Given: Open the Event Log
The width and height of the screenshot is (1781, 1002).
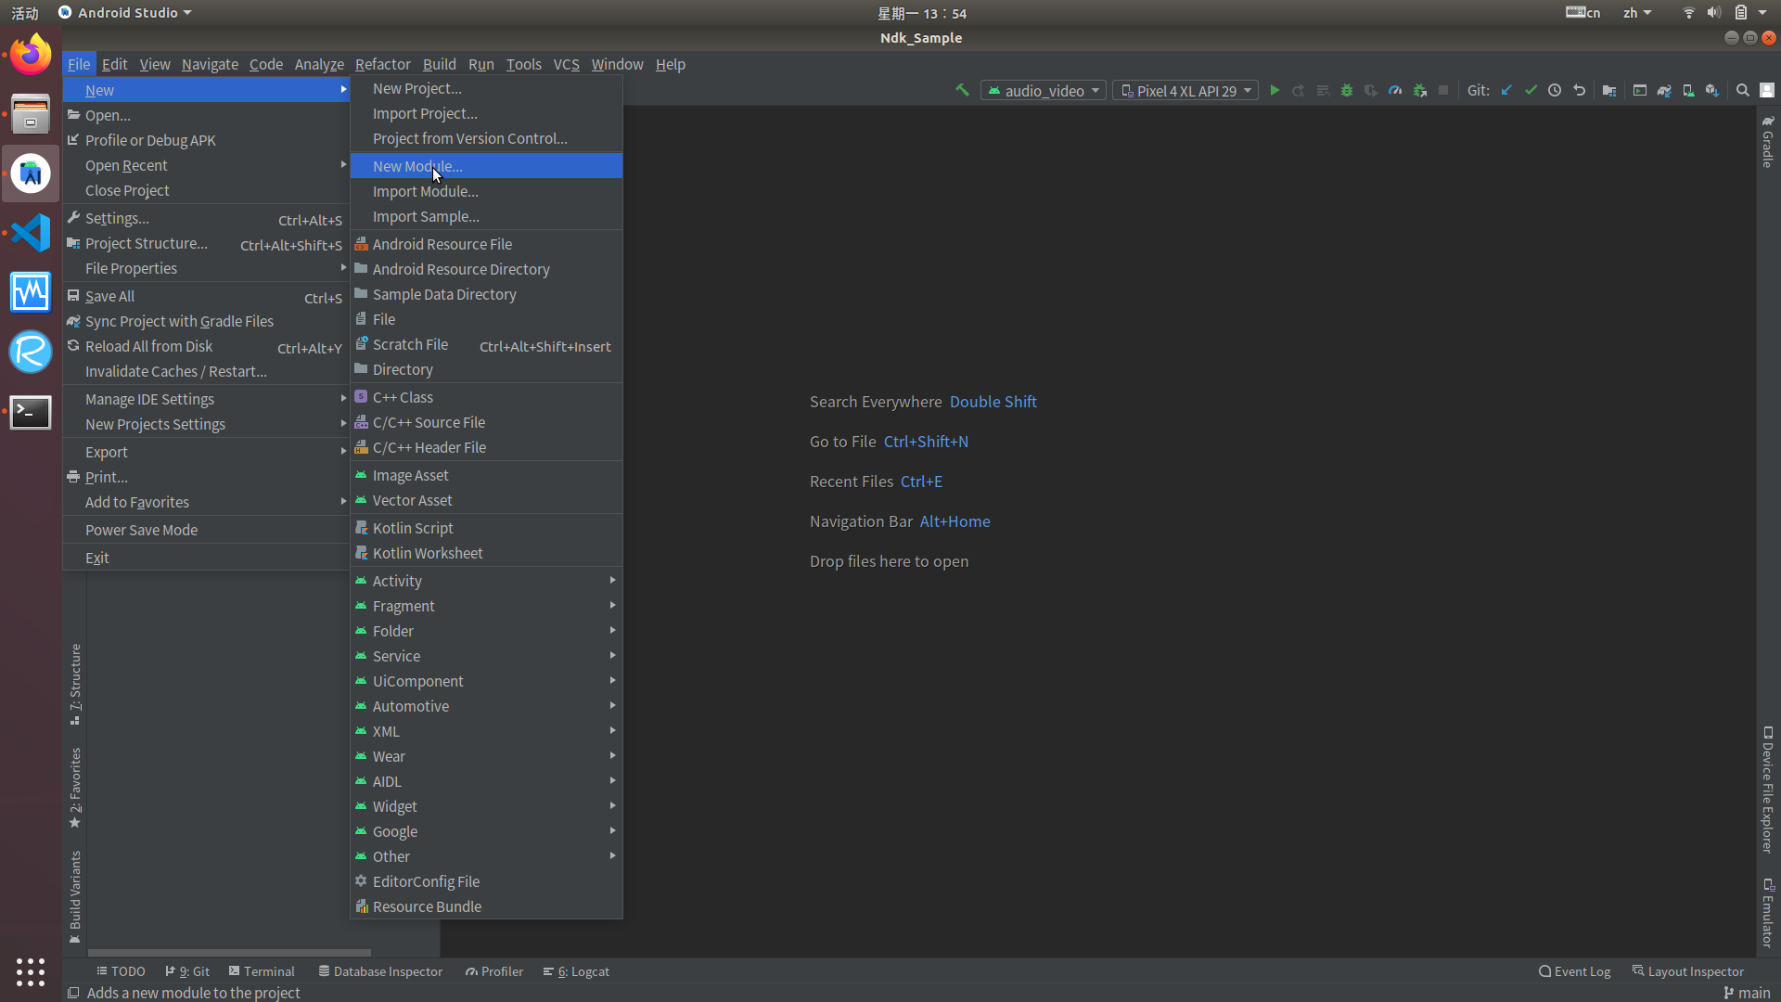Looking at the screenshot, I should click(x=1574, y=970).
